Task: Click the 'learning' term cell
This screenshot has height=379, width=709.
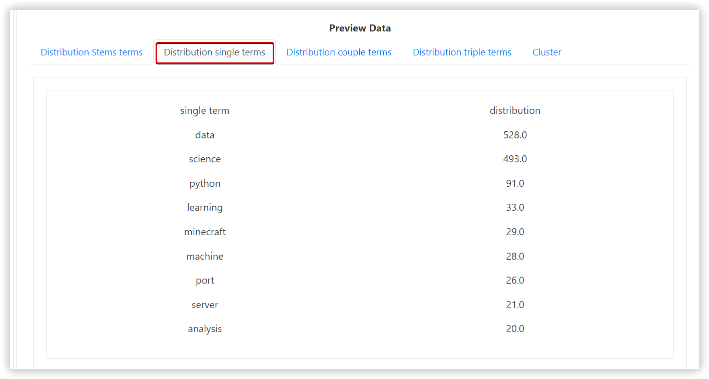Action: pos(205,208)
